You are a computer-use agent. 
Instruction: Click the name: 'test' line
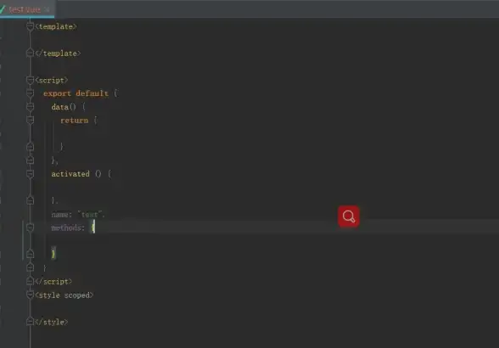(78, 215)
